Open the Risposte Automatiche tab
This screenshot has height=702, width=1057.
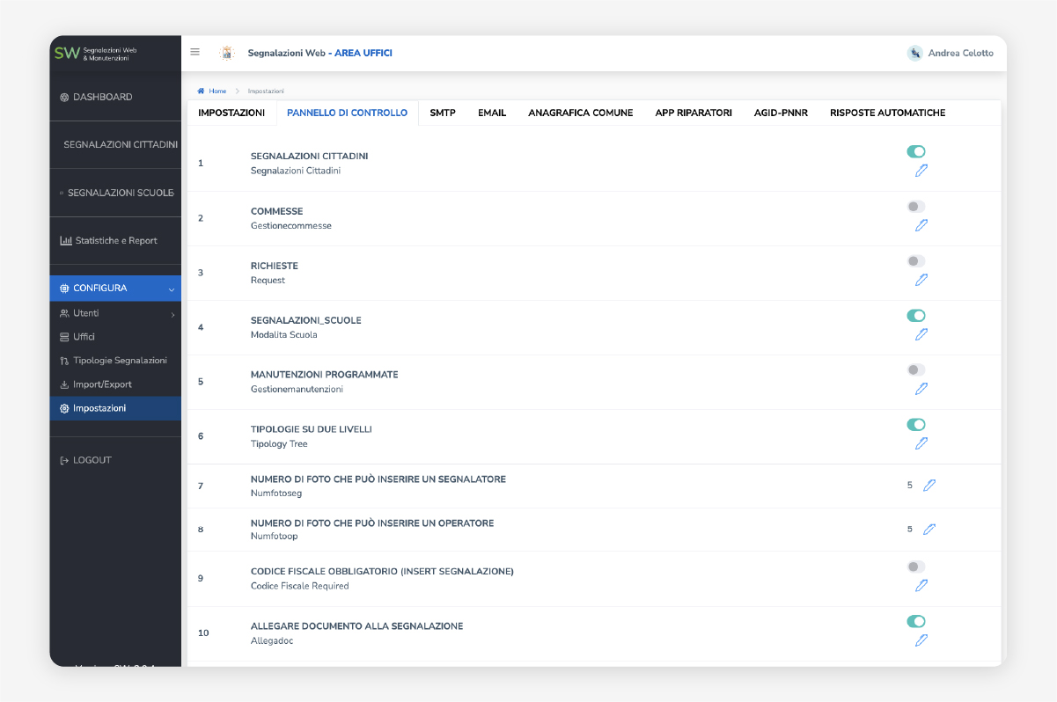[x=887, y=113]
